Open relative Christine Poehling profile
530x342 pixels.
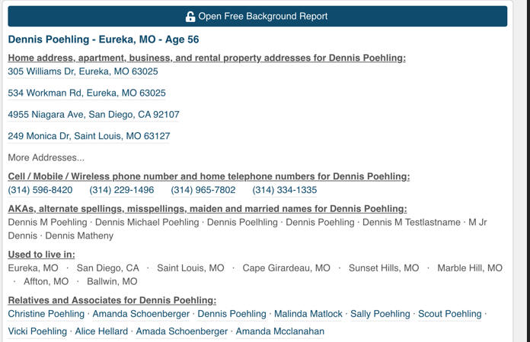click(x=46, y=314)
